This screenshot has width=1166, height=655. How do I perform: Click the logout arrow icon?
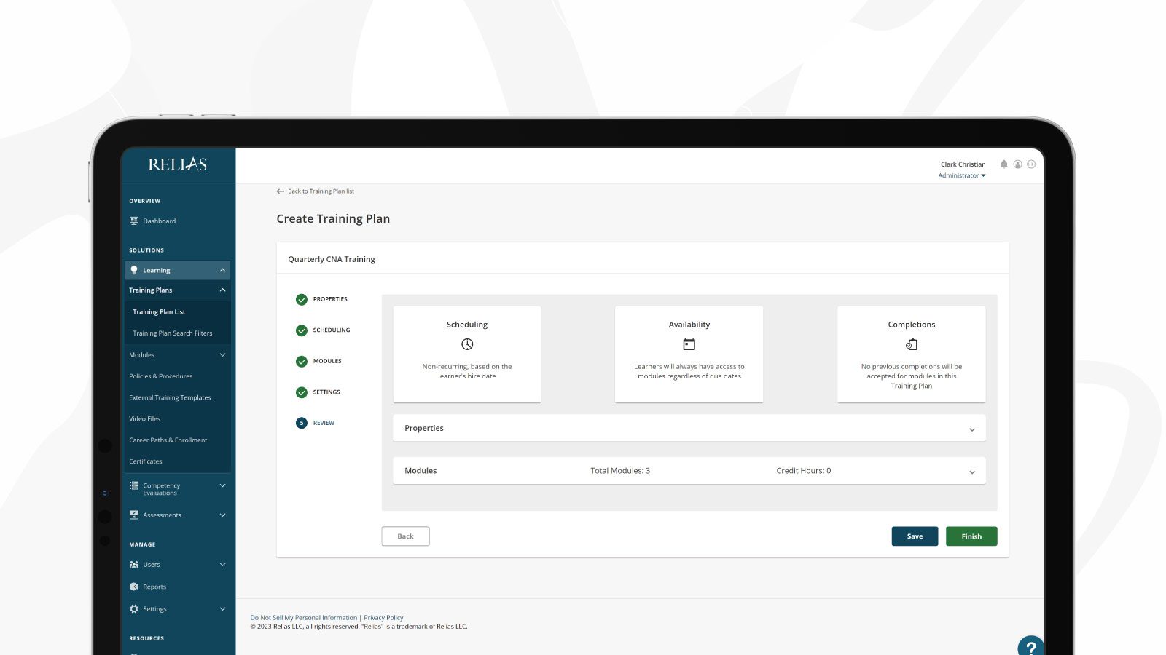point(1031,164)
